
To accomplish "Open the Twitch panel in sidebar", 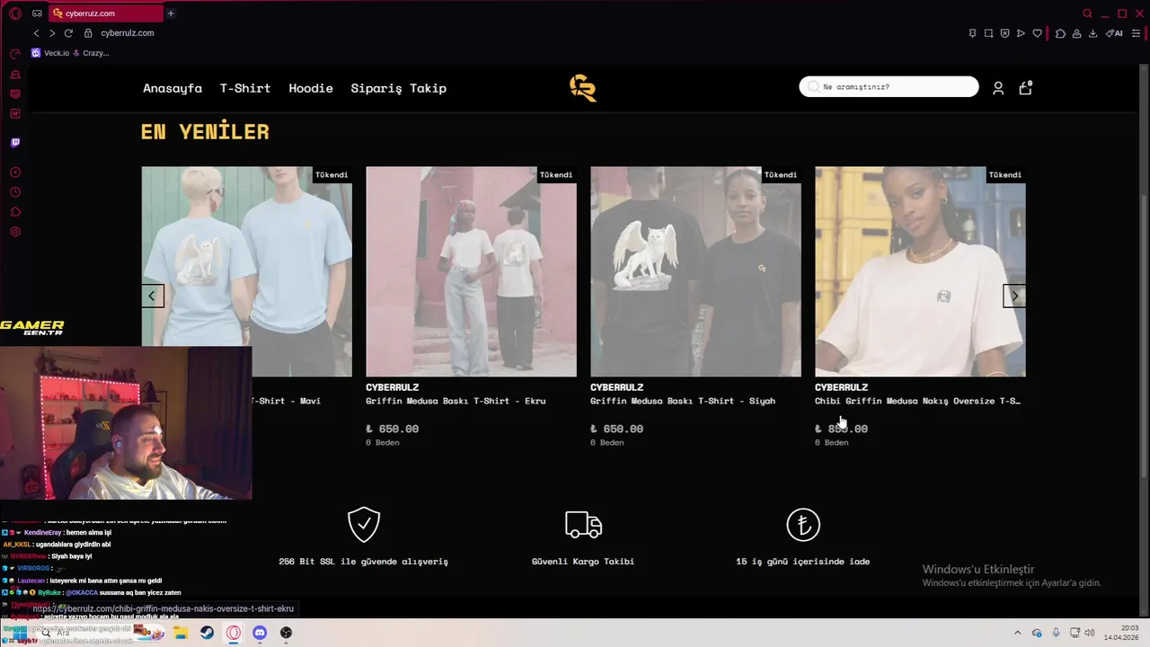I will 15,142.
